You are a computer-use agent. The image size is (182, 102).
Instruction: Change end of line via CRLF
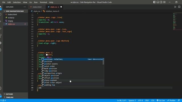point(147,100)
